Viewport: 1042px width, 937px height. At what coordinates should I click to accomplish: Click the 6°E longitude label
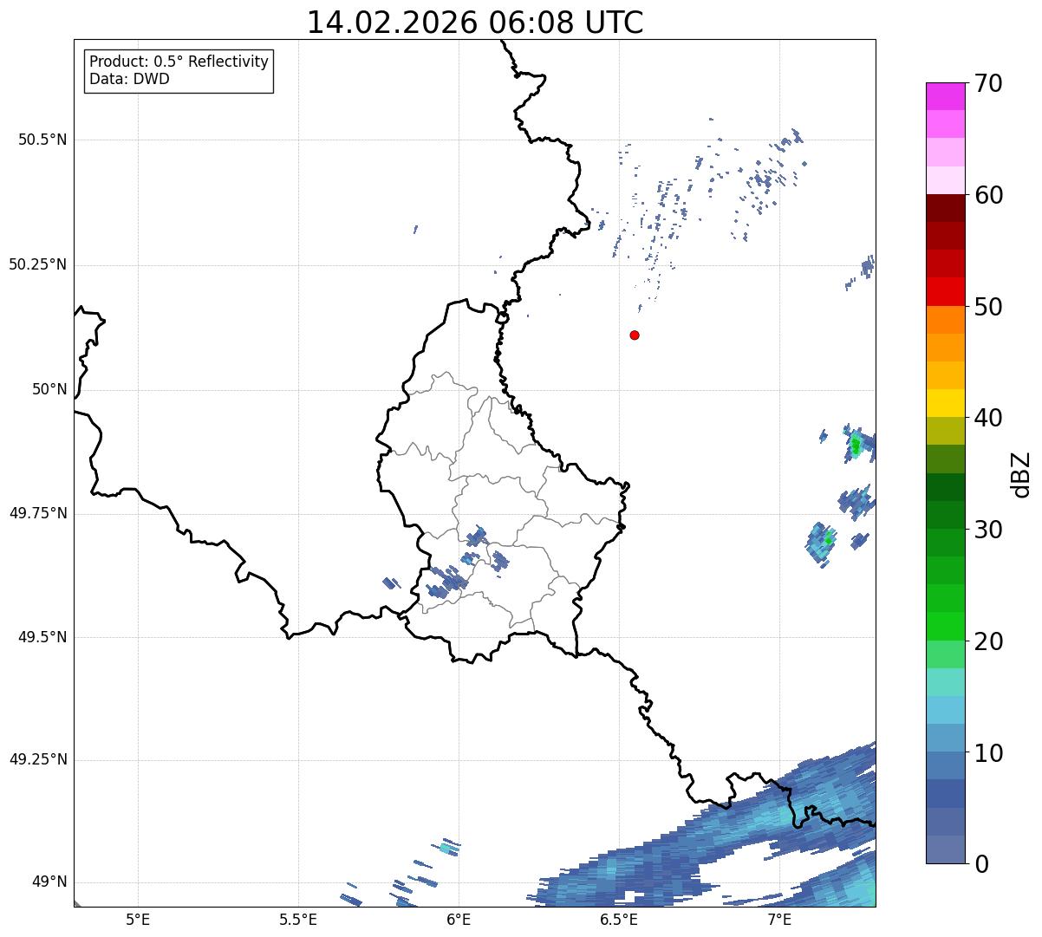click(x=459, y=919)
